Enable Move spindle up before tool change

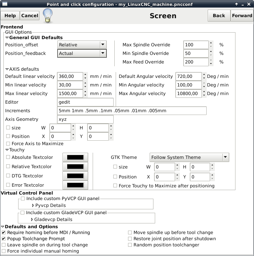pos(130,233)
